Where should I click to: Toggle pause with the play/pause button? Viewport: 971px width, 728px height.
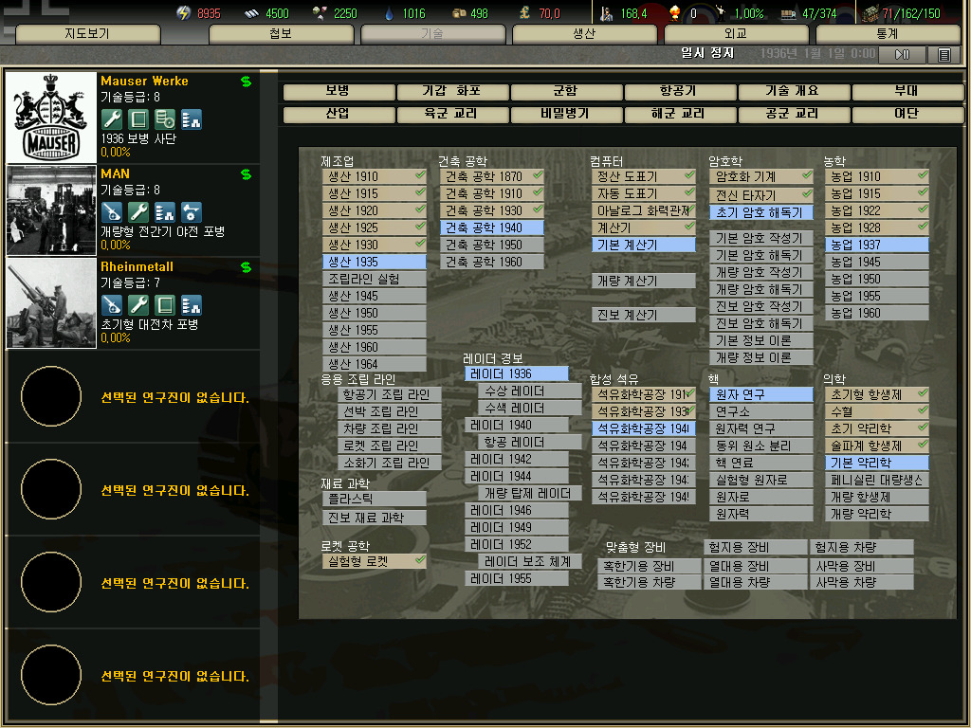(x=903, y=55)
